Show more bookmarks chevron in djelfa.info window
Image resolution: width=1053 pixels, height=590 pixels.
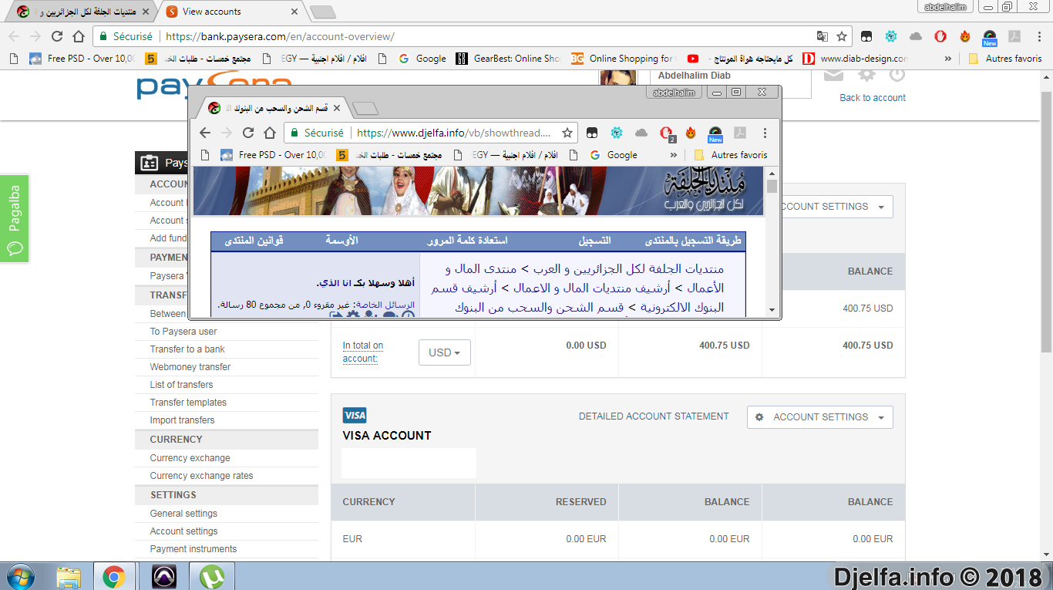[674, 155]
